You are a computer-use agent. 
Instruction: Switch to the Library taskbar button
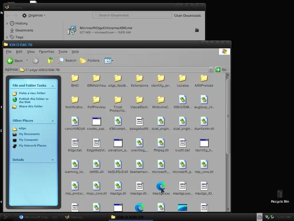73,217
